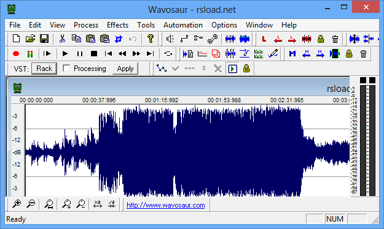
Task: Click the yellow padlock in the loop toolbar
Action: coord(321,39)
